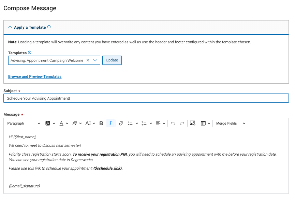Image resolution: width=295 pixels, height=200 pixels.
Task: Select the font background color icon
Action: pyautogui.click(x=48, y=123)
